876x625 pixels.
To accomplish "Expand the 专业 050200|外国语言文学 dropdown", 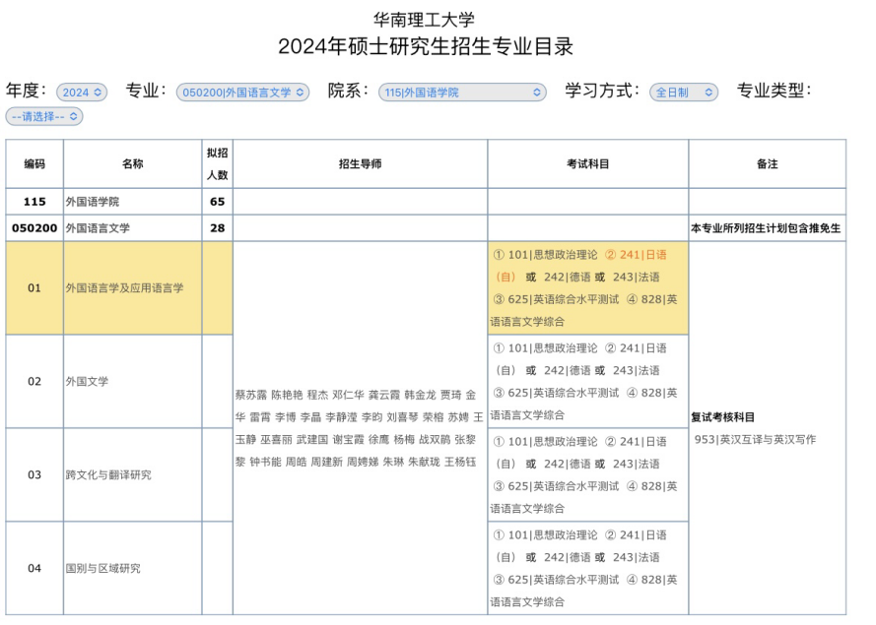I will pyautogui.click(x=242, y=93).
